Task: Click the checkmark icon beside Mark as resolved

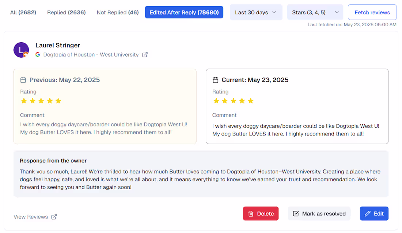Action: 295,213
